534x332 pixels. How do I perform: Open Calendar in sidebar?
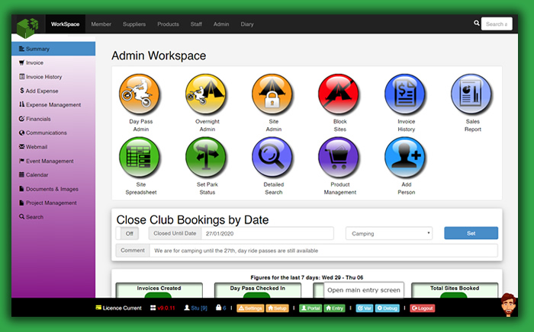click(x=53, y=174)
